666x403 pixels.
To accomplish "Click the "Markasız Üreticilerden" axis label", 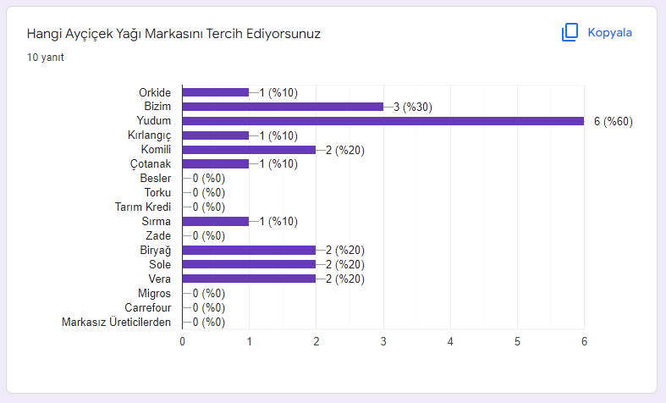I will click(117, 322).
